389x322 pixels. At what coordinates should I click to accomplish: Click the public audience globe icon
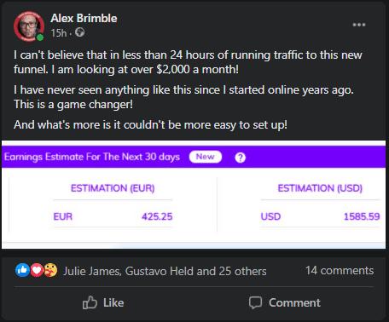pos(79,32)
